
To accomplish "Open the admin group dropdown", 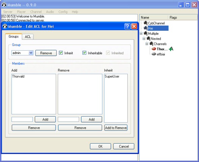I will [x=31, y=53].
